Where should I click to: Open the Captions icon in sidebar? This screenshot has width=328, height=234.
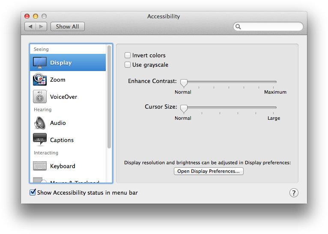click(x=40, y=140)
